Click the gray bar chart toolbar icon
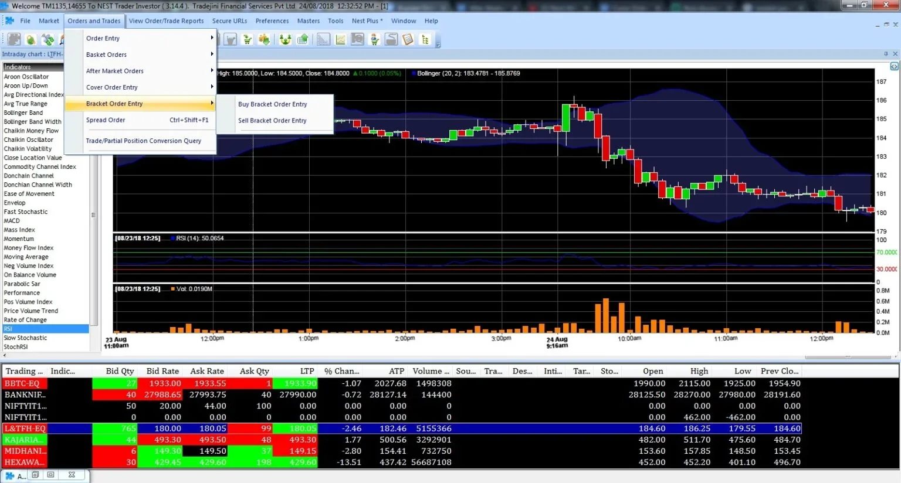 coord(323,39)
